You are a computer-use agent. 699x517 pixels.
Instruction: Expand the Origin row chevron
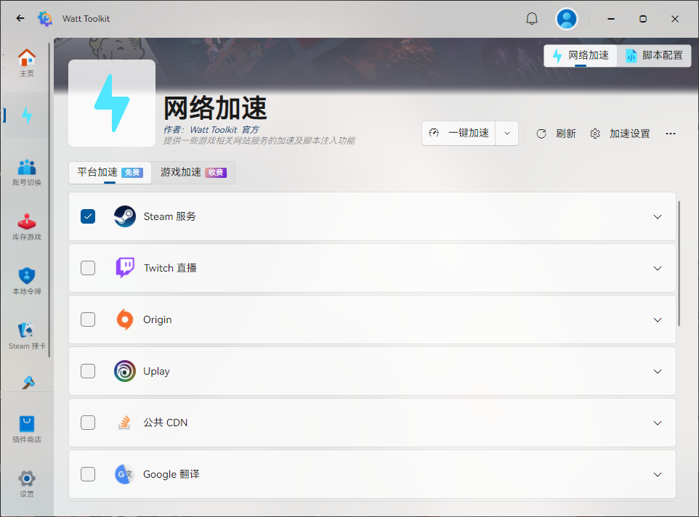(x=658, y=319)
